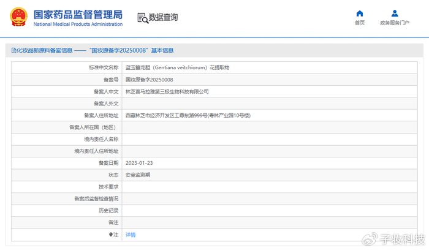Select the 备案号 value 国妆原备字20250008

149,80
